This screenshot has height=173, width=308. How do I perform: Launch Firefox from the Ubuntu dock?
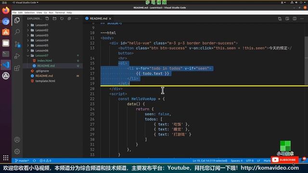point(6,11)
